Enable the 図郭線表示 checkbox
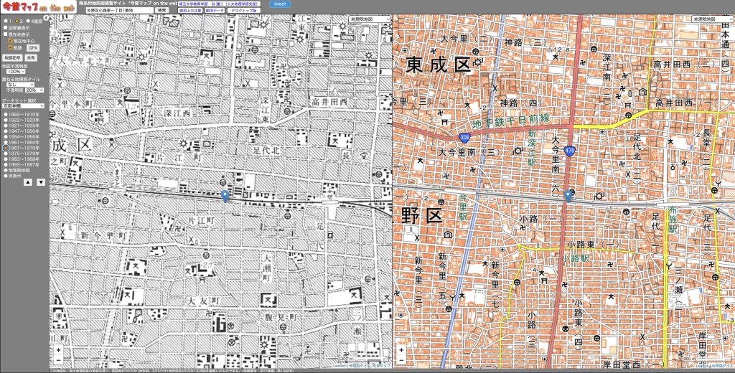735x373 pixels. pos(5,27)
